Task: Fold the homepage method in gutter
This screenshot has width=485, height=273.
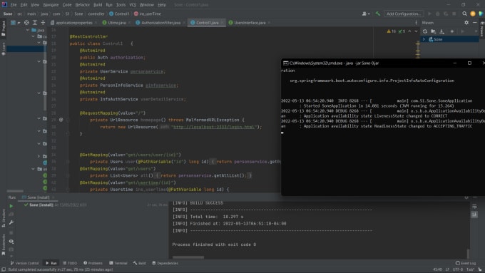Action: (68, 120)
